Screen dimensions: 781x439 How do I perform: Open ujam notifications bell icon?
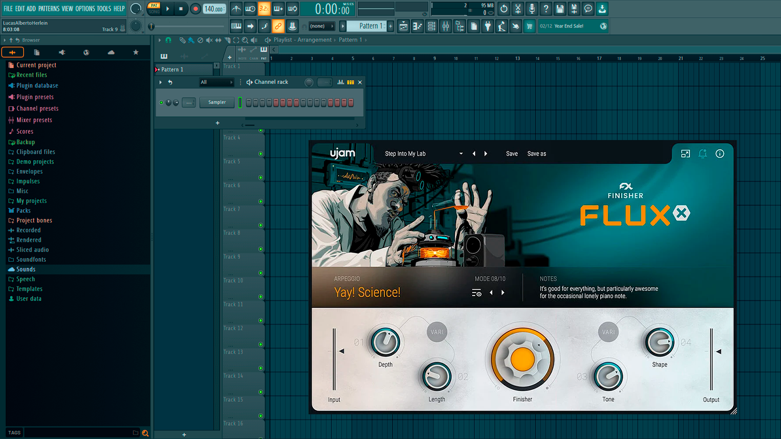703,154
